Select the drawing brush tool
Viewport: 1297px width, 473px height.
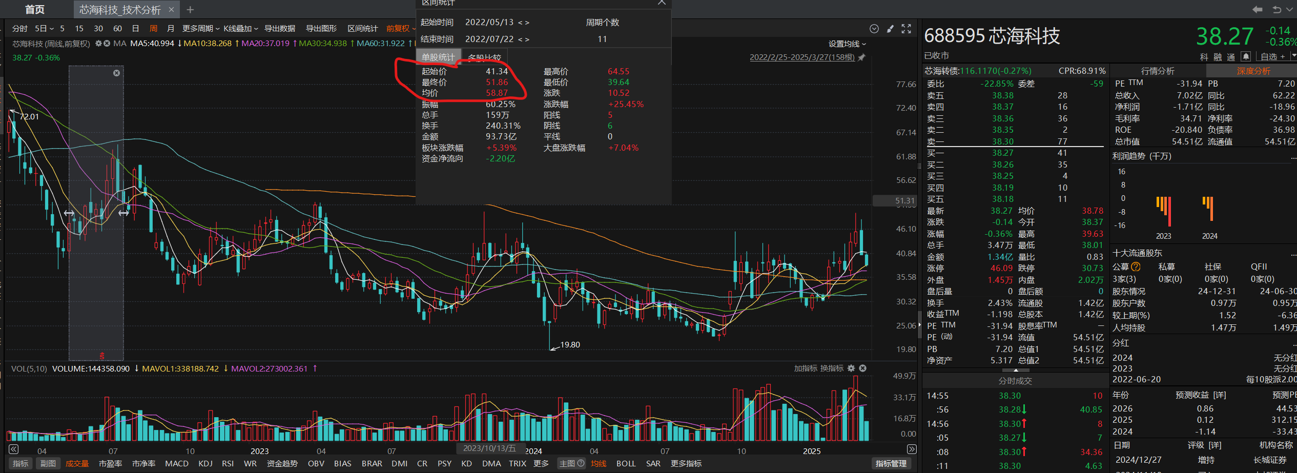click(x=890, y=29)
